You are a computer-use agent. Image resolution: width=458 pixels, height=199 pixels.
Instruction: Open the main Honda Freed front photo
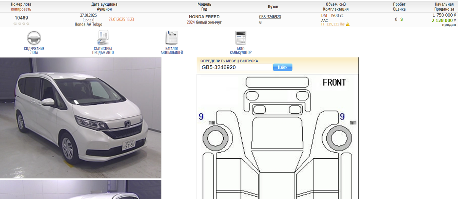click(x=81, y=118)
